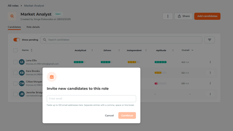Click the Add candidates button
This screenshot has width=233, height=131.
click(x=207, y=16)
